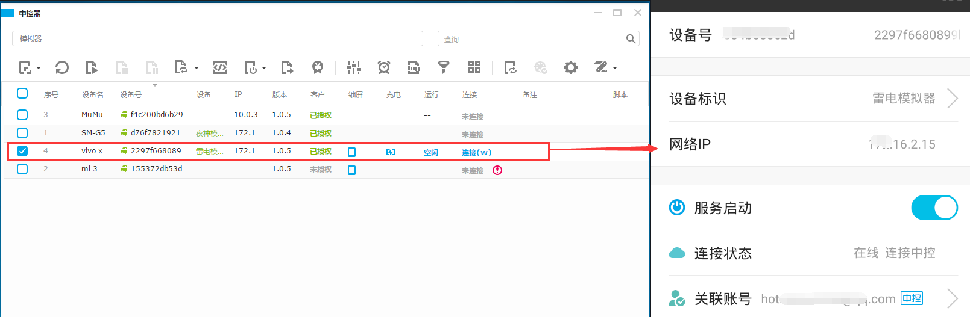Image resolution: width=970 pixels, height=317 pixels.
Task: Click the 模拟器 filter input field
Action: pyautogui.click(x=218, y=38)
